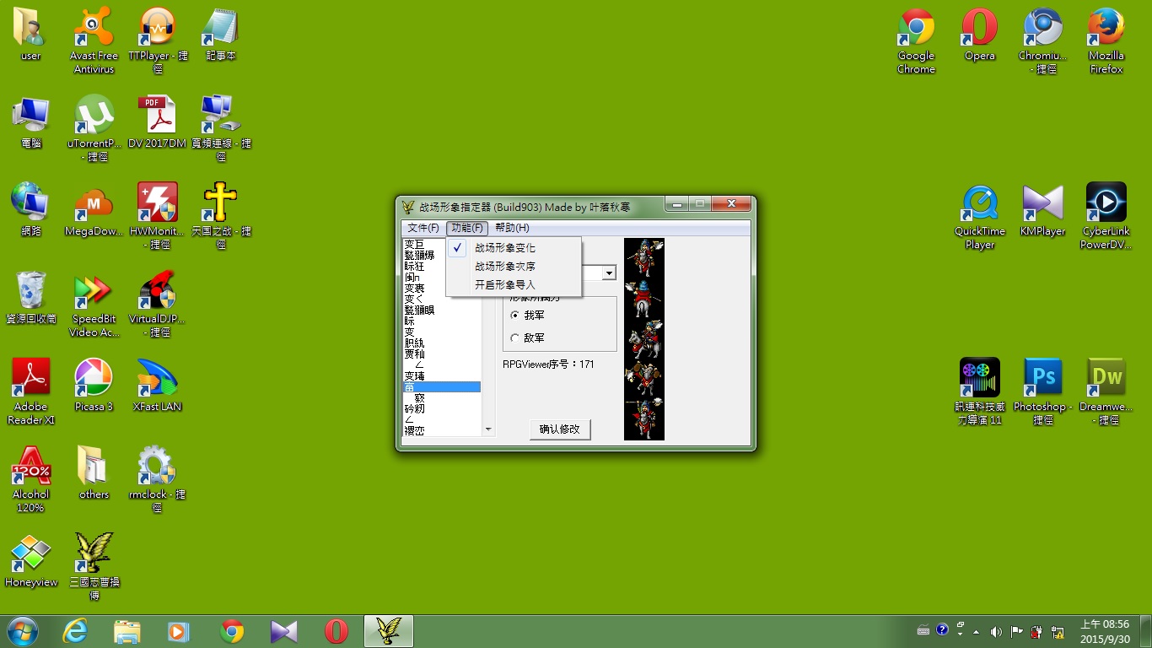Click the Windows Start button
Screen dimensions: 1152x648
pyautogui.click(x=22, y=631)
